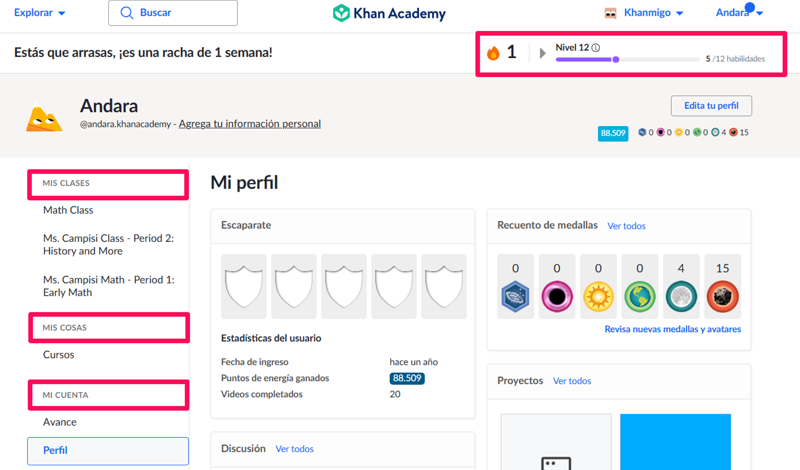800x470 pixels.
Task: Click the 88.509 points value in statistics
Action: pyautogui.click(x=407, y=378)
